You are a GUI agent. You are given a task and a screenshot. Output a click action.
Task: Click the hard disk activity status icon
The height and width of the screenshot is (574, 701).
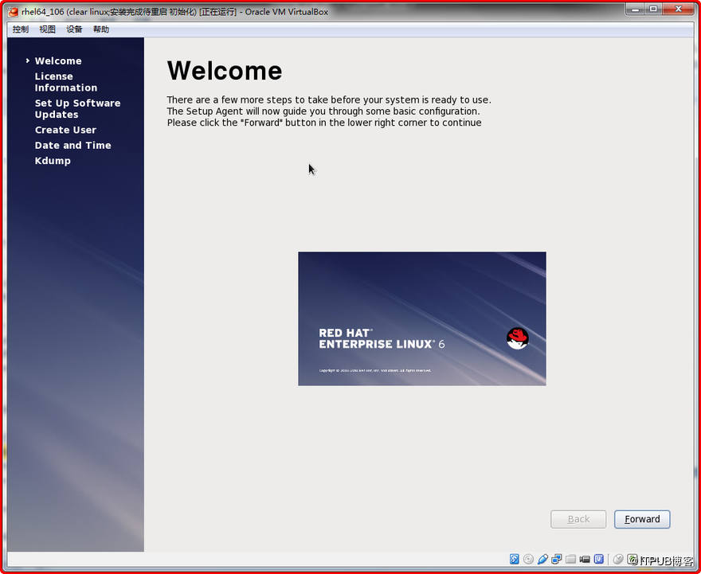pos(514,559)
